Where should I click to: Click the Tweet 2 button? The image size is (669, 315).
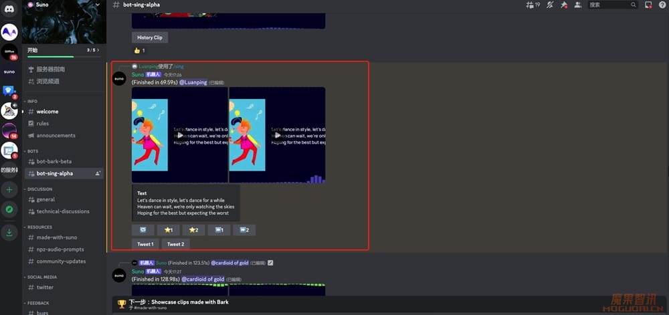click(176, 244)
